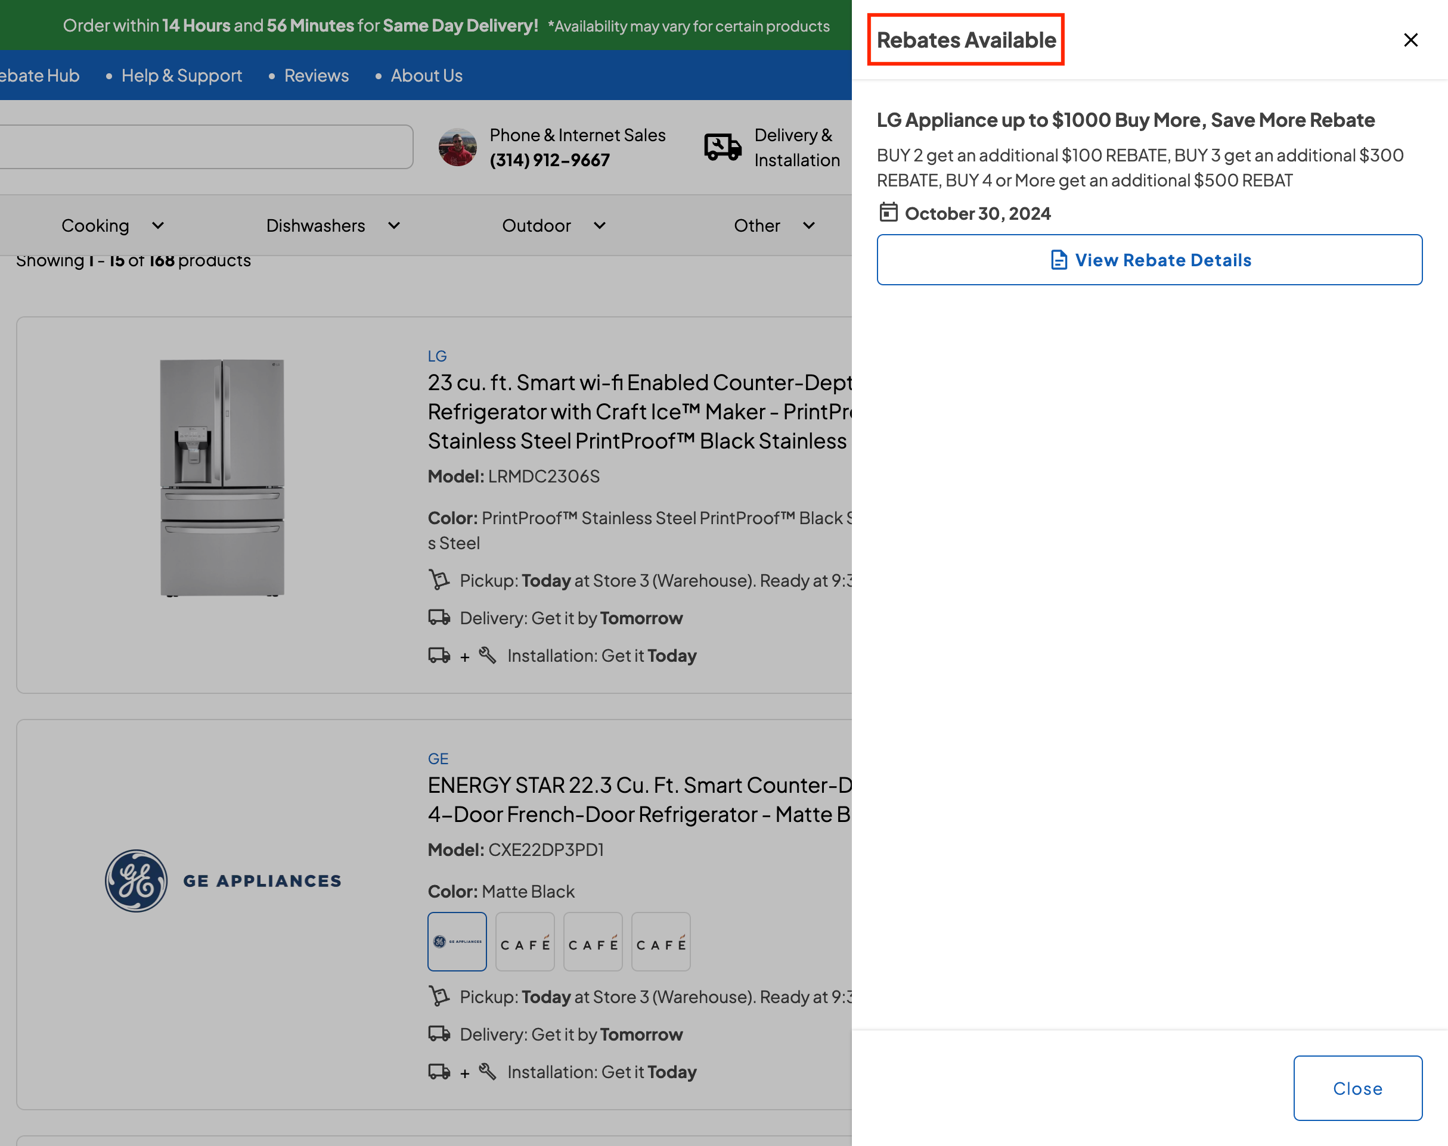This screenshot has width=1448, height=1146.
Task: Select the first CAFE color swatch
Action: (525, 941)
